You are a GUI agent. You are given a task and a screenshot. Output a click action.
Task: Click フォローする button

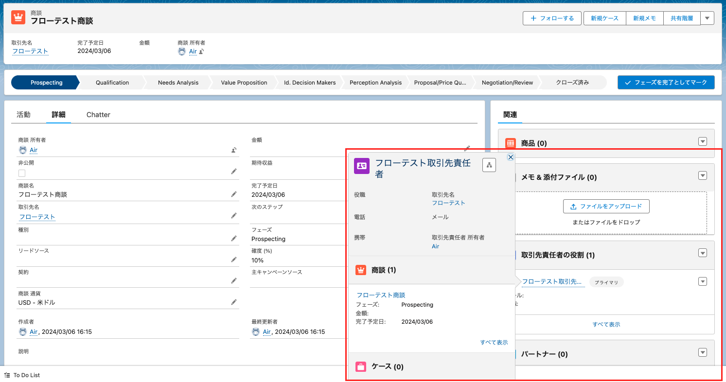pyautogui.click(x=552, y=18)
